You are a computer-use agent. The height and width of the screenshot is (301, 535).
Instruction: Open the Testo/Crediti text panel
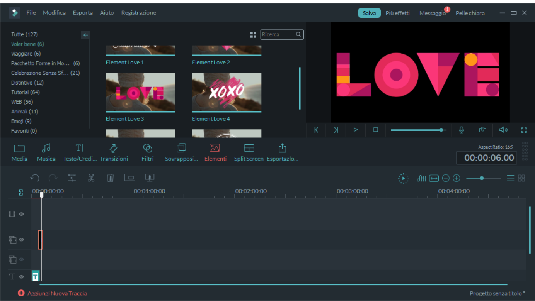[x=80, y=153]
